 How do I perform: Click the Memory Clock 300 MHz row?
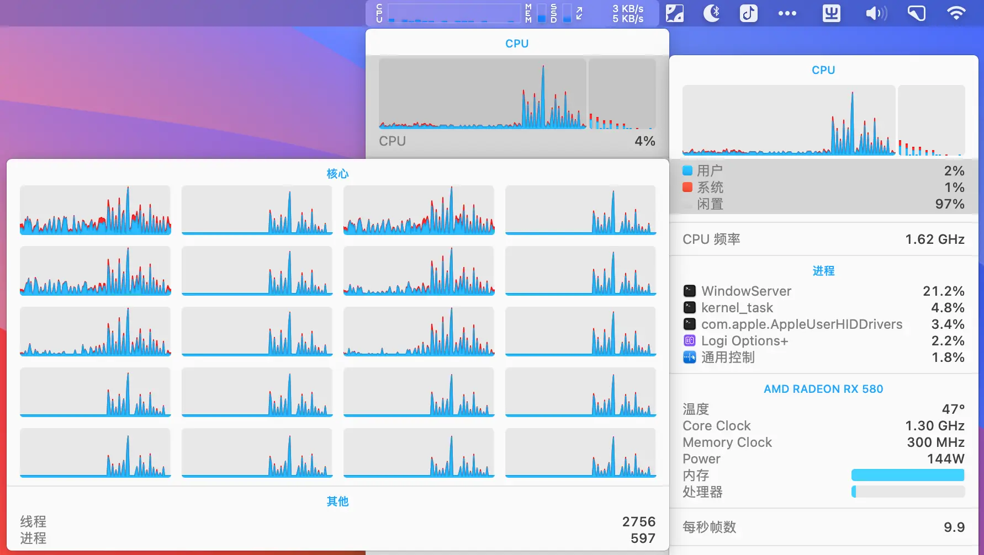tap(823, 442)
